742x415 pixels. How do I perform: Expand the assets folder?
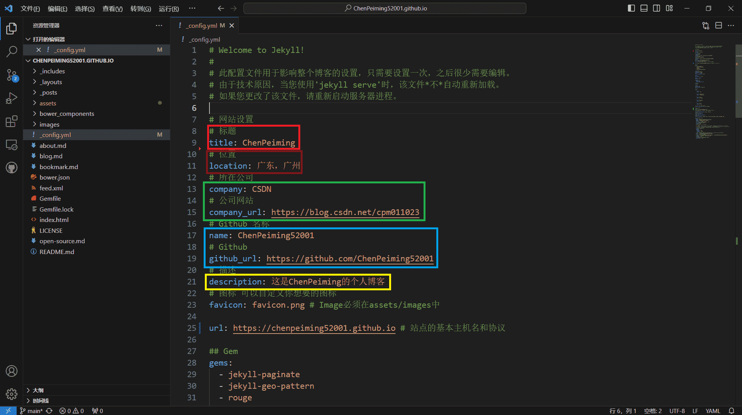coord(97,103)
